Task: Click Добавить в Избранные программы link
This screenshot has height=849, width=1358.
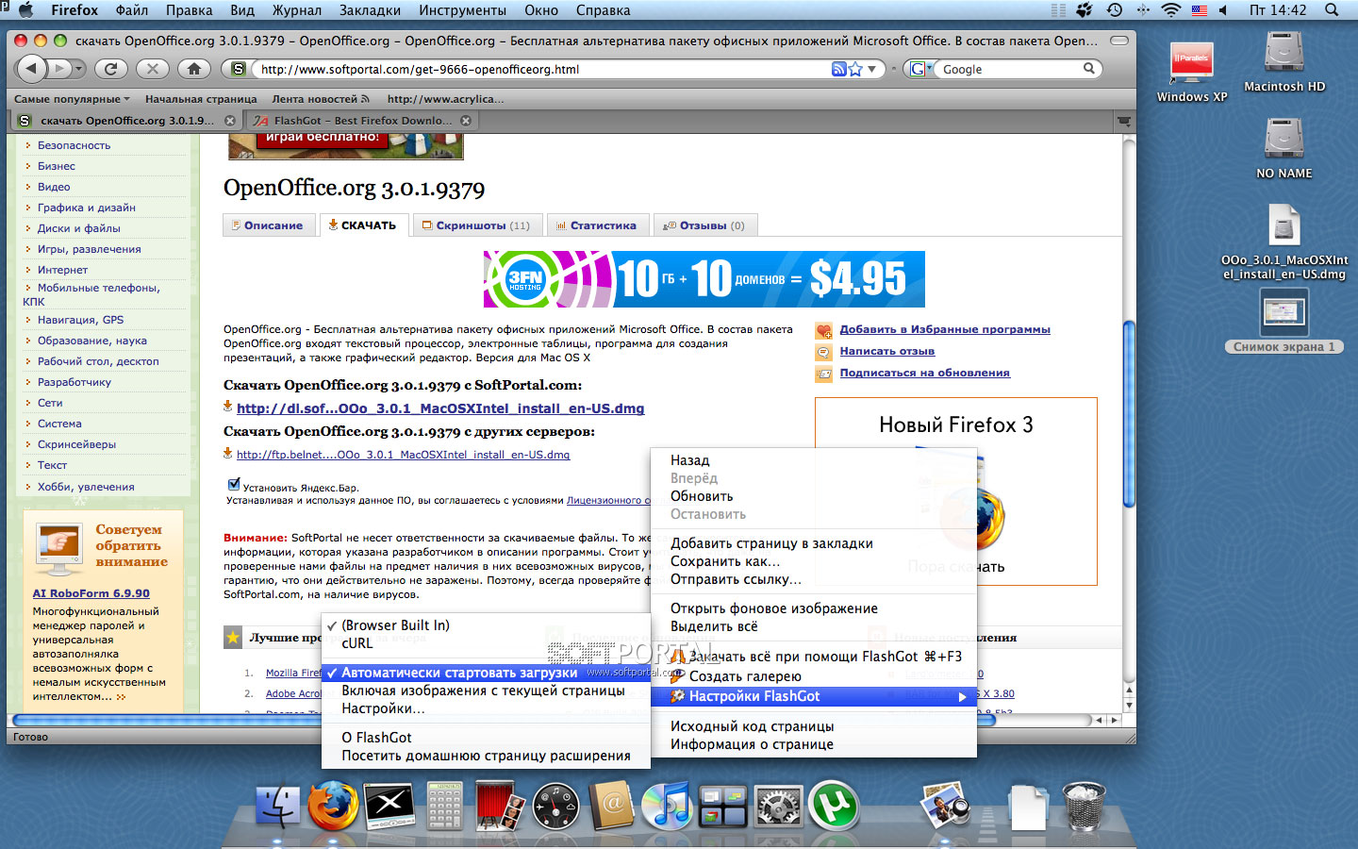Action: [945, 329]
